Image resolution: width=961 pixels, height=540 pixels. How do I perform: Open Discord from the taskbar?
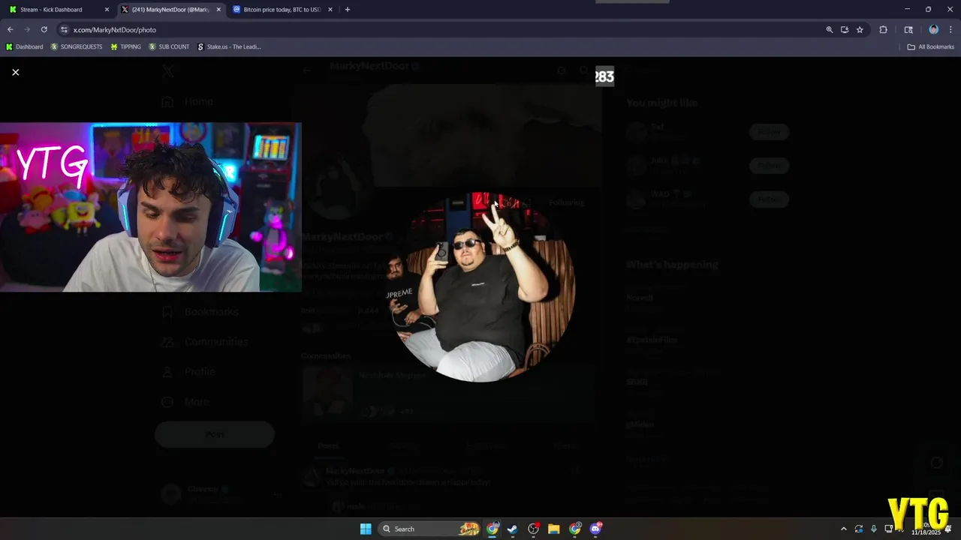[x=596, y=529]
